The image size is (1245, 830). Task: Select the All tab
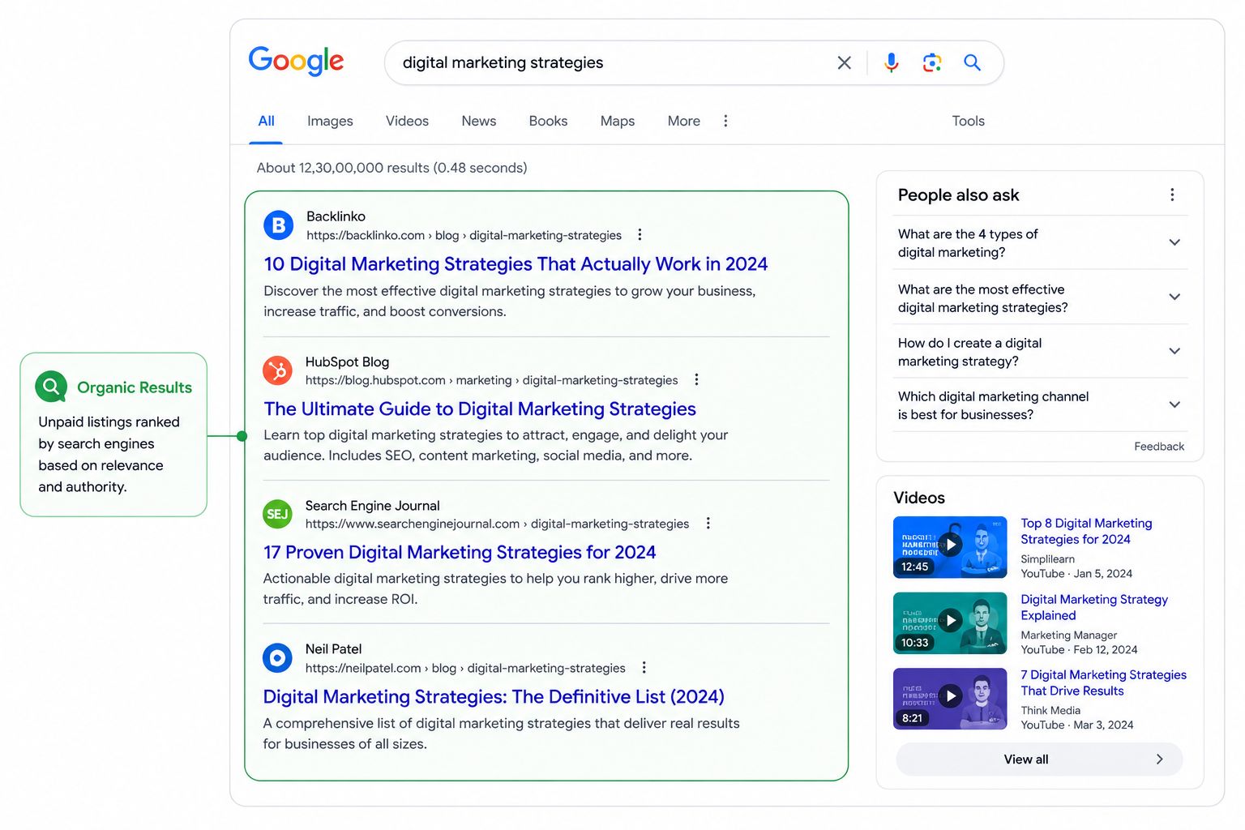coord(266,121)
